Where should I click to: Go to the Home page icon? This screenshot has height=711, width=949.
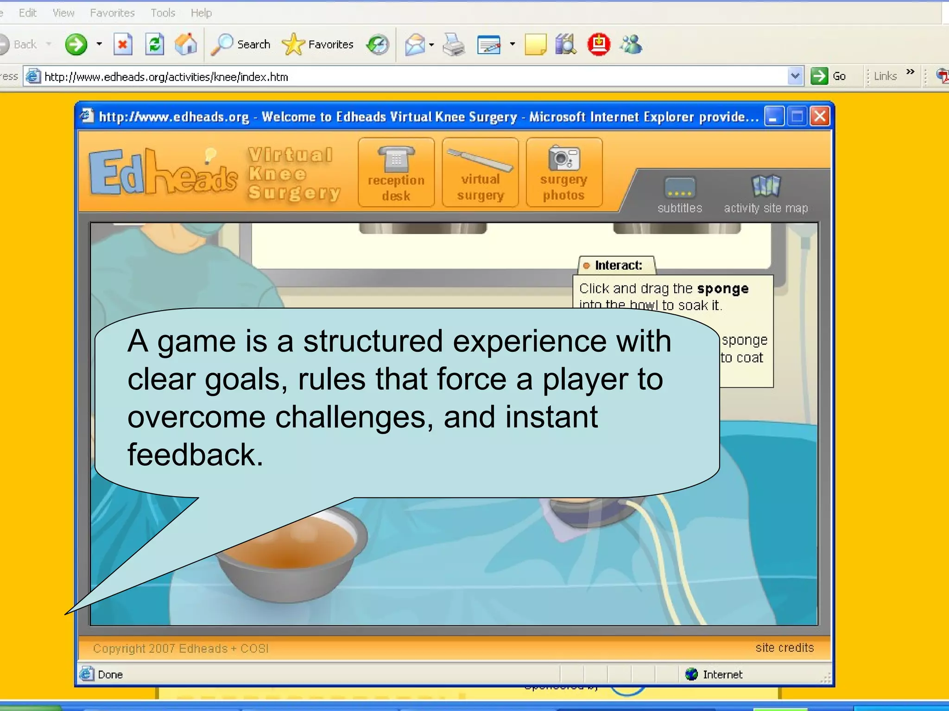tap(186, 44)
